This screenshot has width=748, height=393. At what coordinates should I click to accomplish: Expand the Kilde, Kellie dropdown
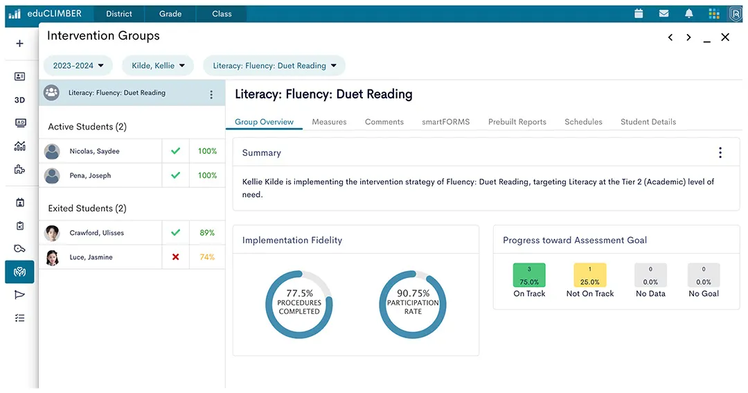tap(158, 66)
